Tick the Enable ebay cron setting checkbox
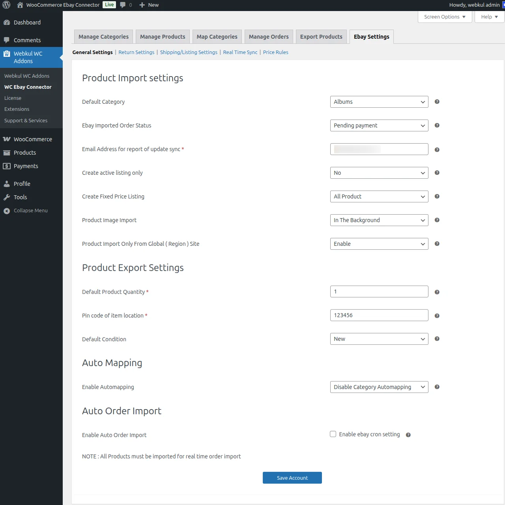Viewport: 505px width, 505px height. (333, 434)
